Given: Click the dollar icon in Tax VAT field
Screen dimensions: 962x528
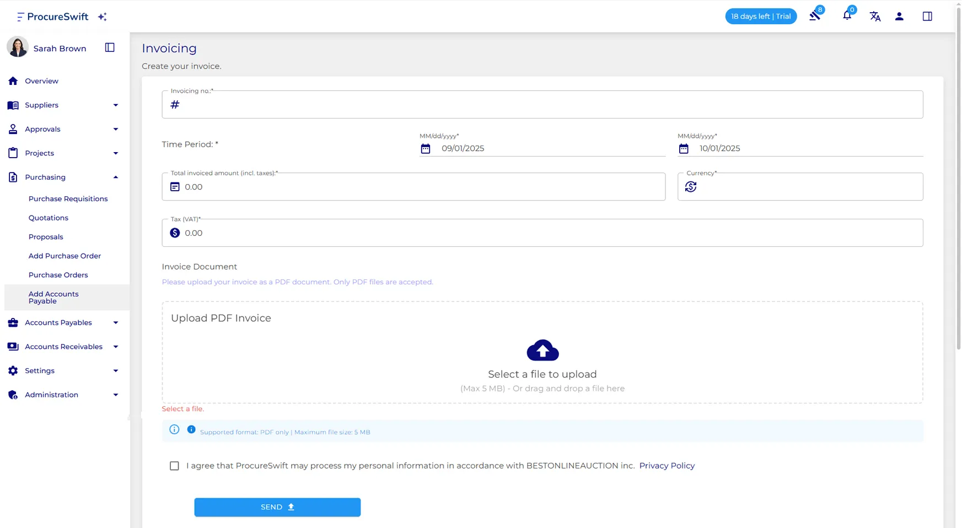Looking at the screenshot, I should [x=175, y=233].
